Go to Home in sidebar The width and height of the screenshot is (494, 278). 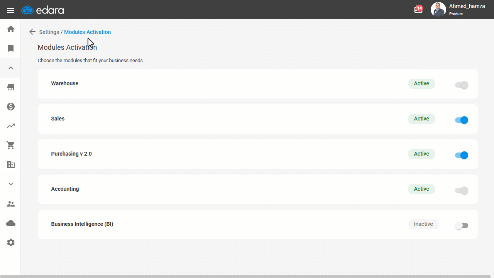(11, 29)
